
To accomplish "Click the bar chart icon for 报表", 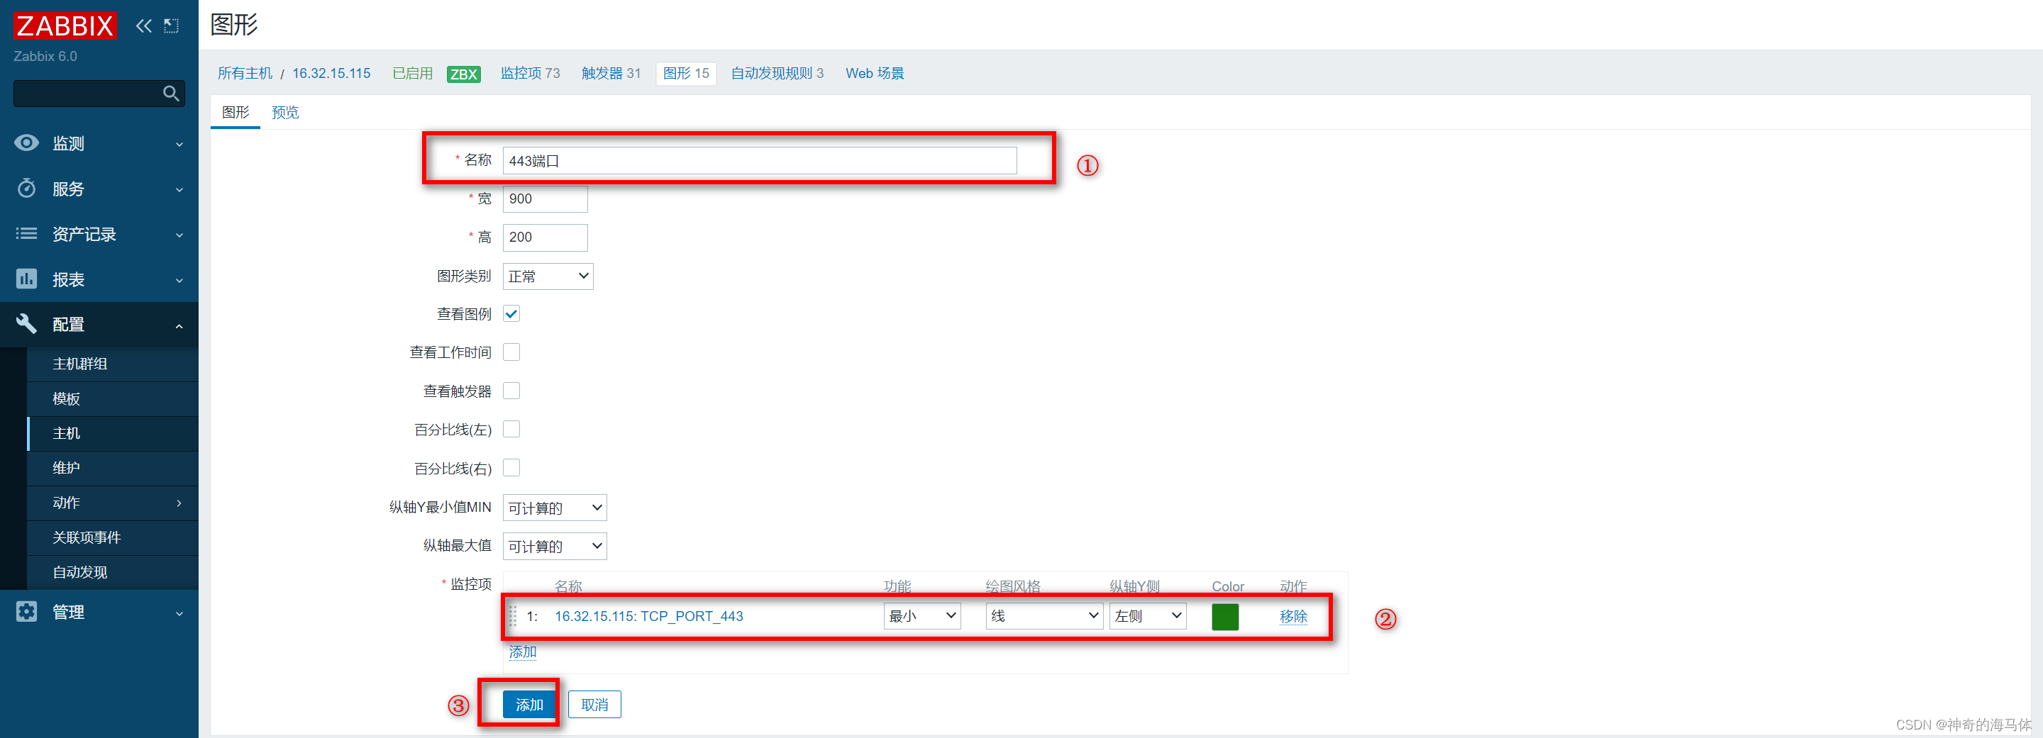I will coord(26,279).
